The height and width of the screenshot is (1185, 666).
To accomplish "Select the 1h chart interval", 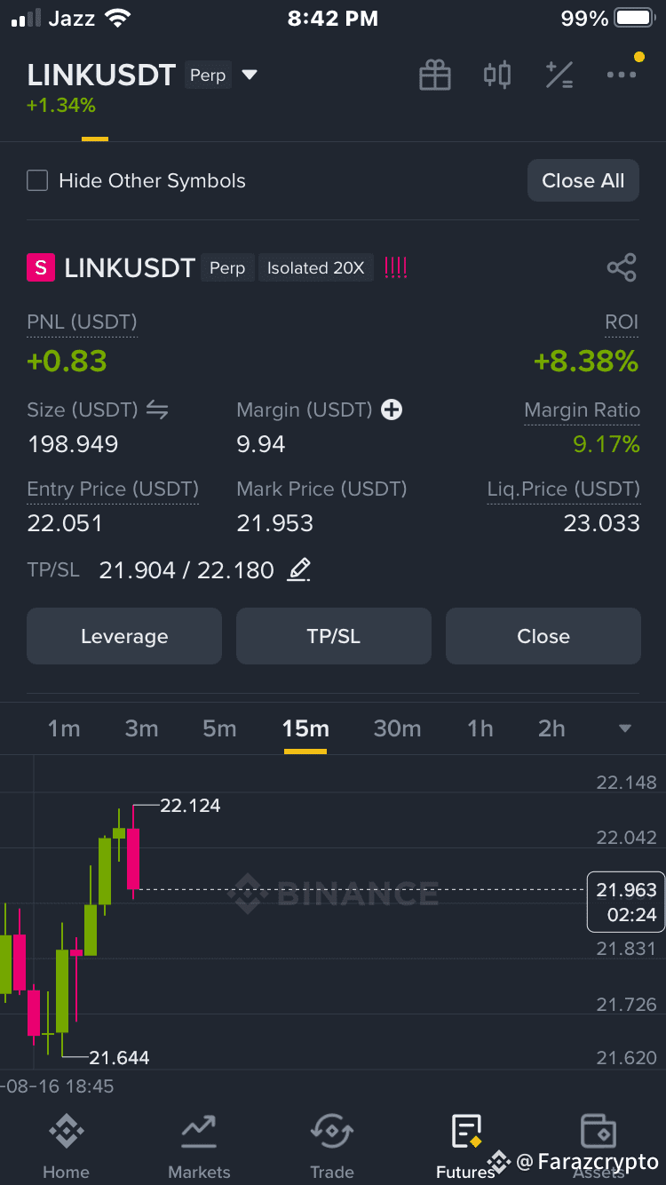I will pyautogui.click(x=480, y=728).
